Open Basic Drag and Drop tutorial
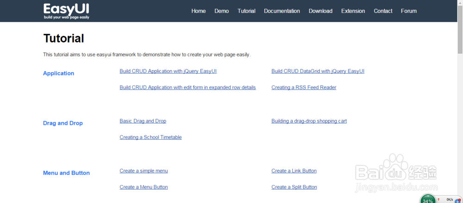 (143, 121)
